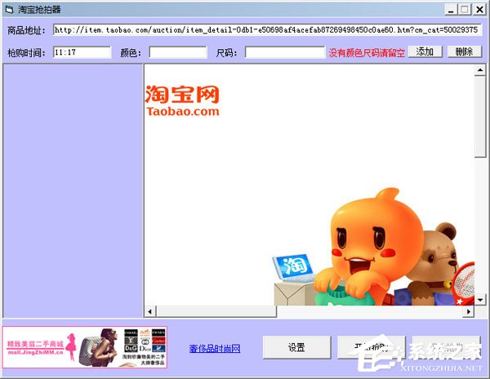Click the 添加 add button
The image size is (490, 379).
click(425, 51)
